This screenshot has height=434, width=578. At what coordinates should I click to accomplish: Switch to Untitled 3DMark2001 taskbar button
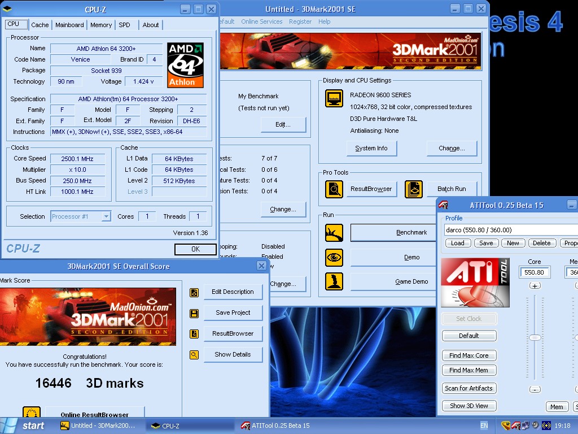tap(99, 426)
